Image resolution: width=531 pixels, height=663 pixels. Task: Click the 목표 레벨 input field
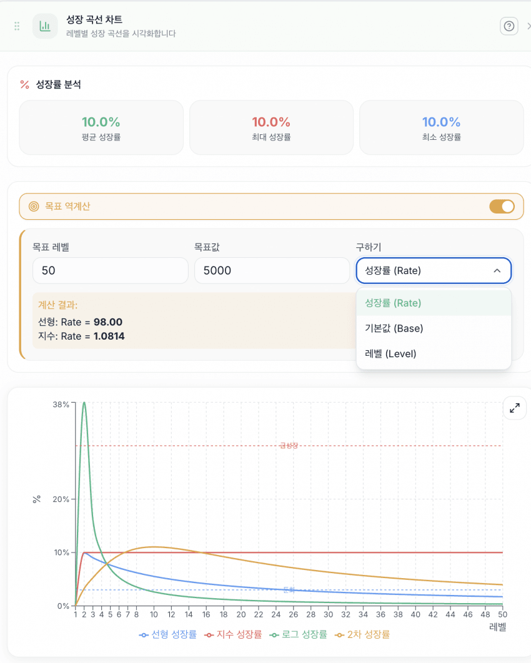111,271
